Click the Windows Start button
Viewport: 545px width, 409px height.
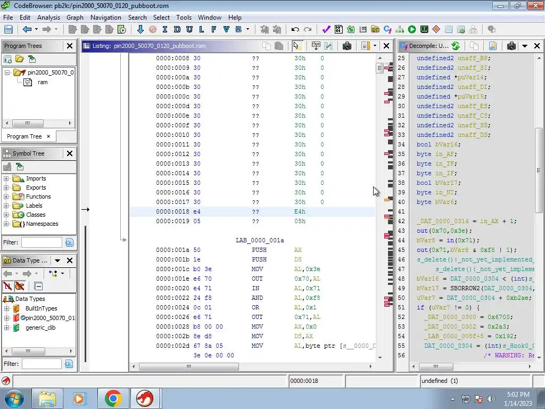[x=14, y=398]
